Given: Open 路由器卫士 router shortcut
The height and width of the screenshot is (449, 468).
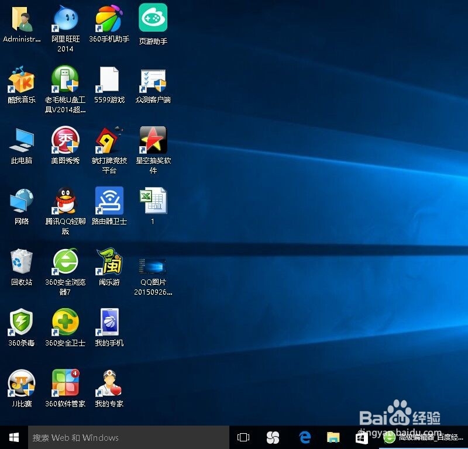Looking at the screenshot, I should (x=109, y=201).
